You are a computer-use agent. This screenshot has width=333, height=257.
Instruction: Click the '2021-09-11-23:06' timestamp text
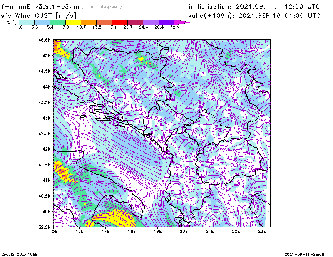point(304,255)
